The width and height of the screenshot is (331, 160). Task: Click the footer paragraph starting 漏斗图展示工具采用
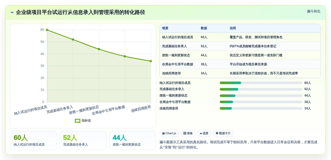(239, 145)
